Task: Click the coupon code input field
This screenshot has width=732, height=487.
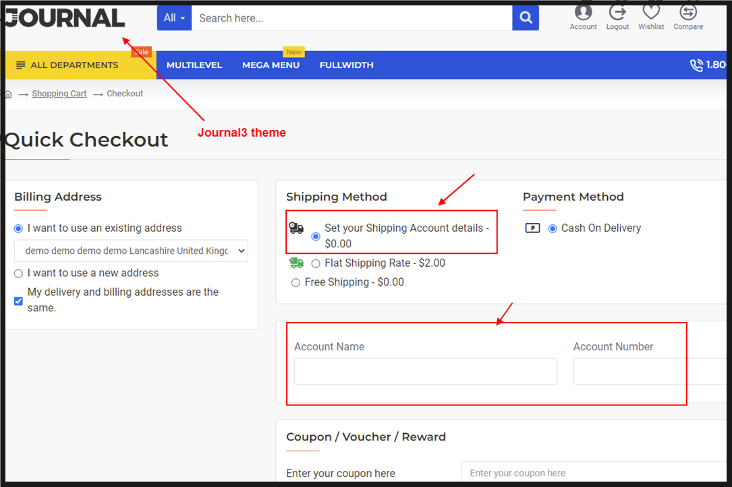Action: click(594, 473)
